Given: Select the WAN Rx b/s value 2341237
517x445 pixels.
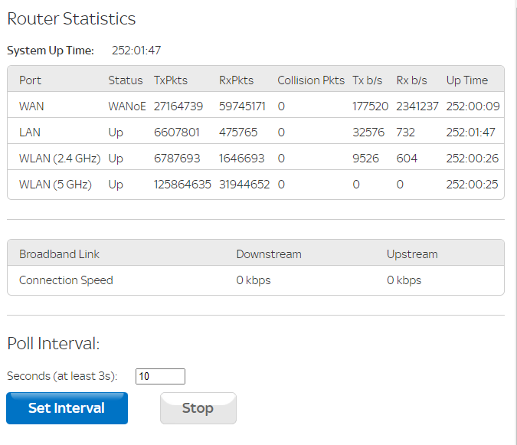Looking at the screenshot, I should (x=417, y=106).
